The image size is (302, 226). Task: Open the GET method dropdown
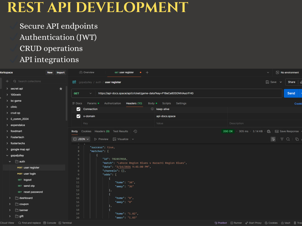[83, 93]
